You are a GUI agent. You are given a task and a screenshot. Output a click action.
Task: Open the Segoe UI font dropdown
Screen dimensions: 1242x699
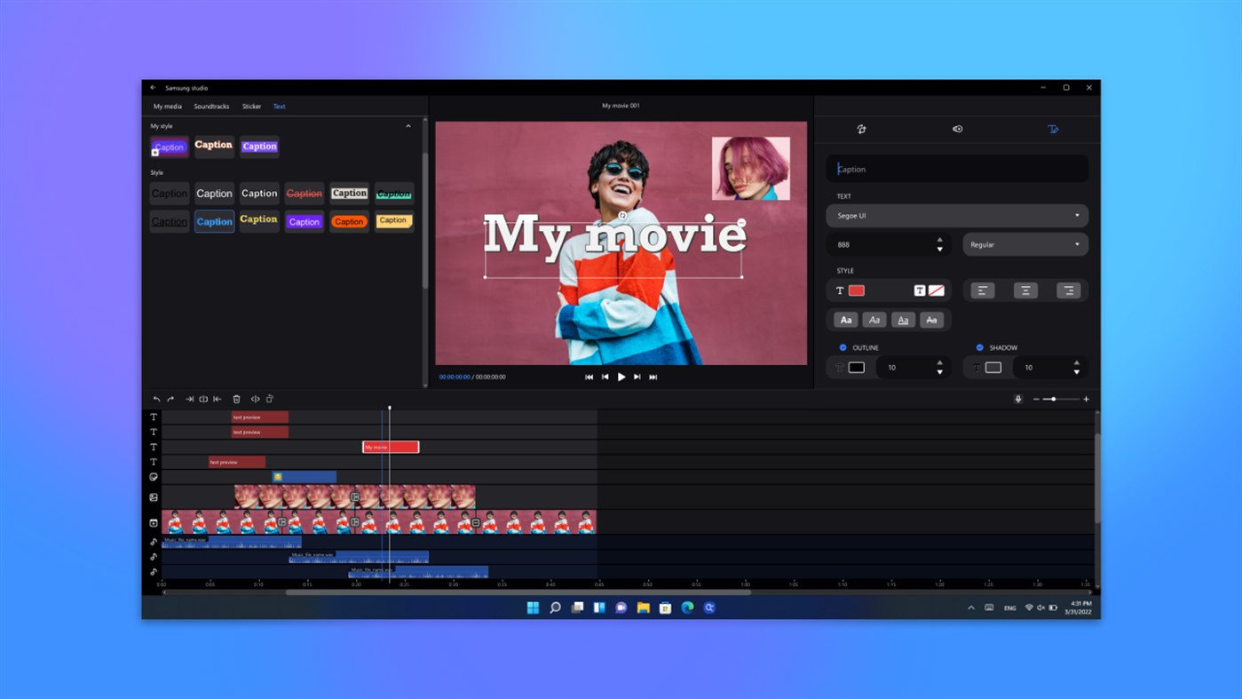pyautogui.click(x=957, y=216)
